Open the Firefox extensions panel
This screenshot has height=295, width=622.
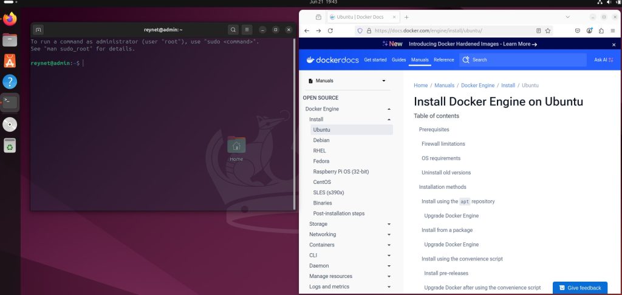(601, 30)
